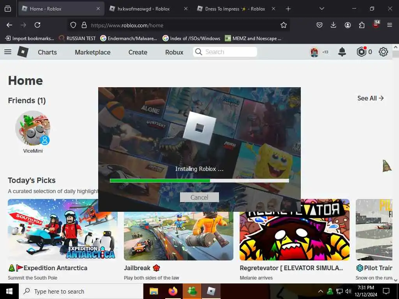Open the Import bookmarks bookmark

(30, 39)
